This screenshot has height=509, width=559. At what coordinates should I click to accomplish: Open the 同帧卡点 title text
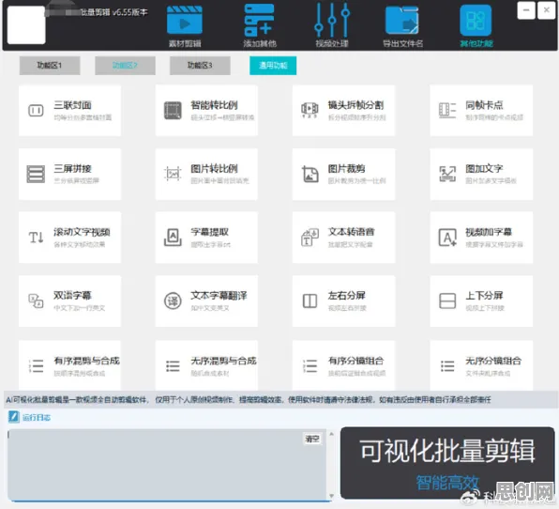484,105
